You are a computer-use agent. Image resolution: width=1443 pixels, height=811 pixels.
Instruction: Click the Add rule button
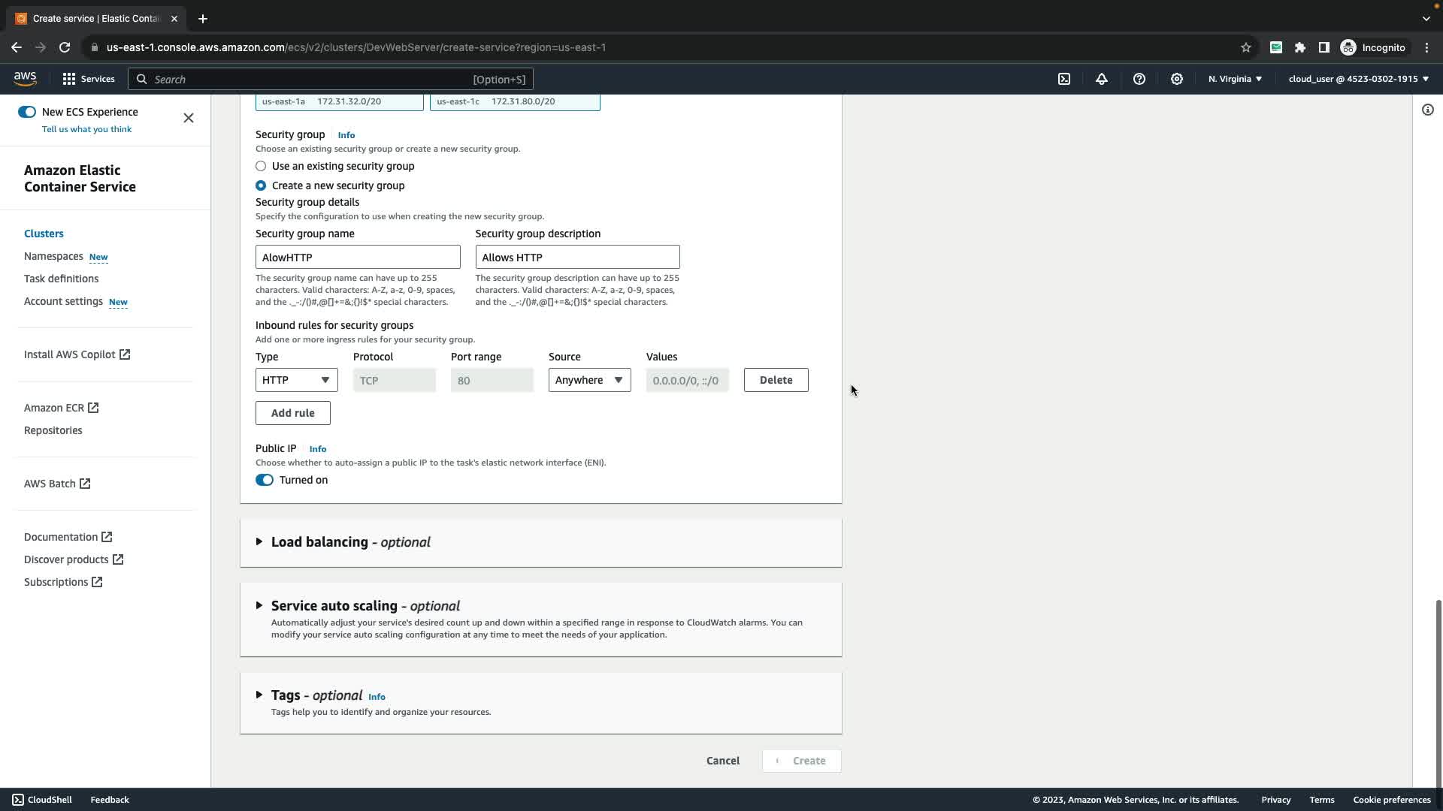292,413
